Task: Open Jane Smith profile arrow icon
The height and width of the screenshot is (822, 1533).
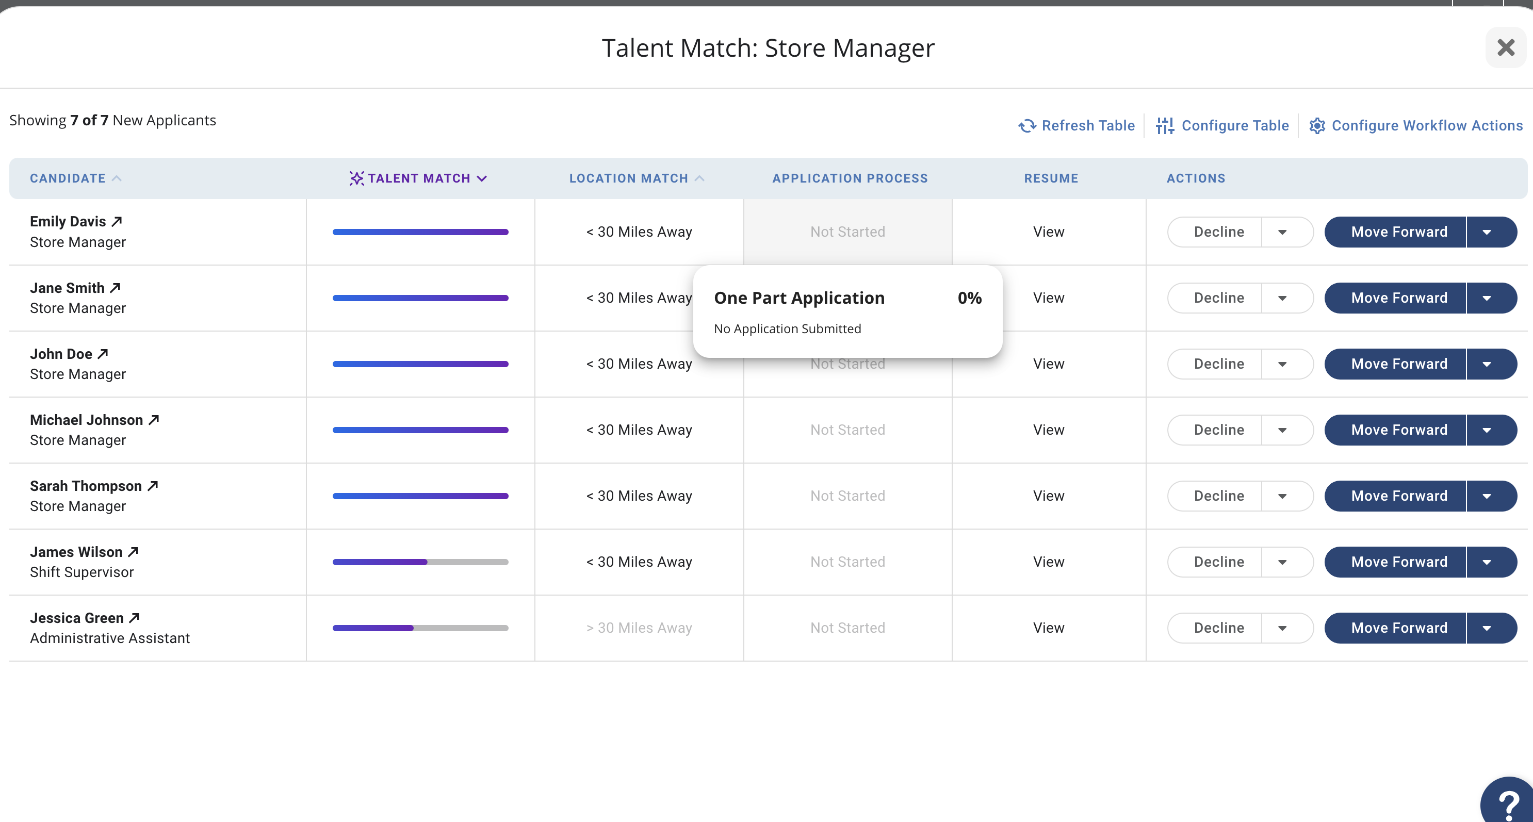Action: (116, 288)
